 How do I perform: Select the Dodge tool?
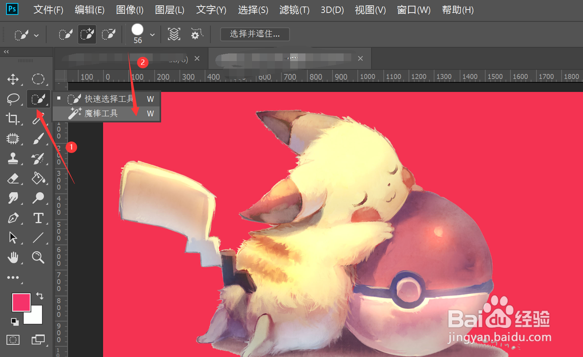[38, 198]
